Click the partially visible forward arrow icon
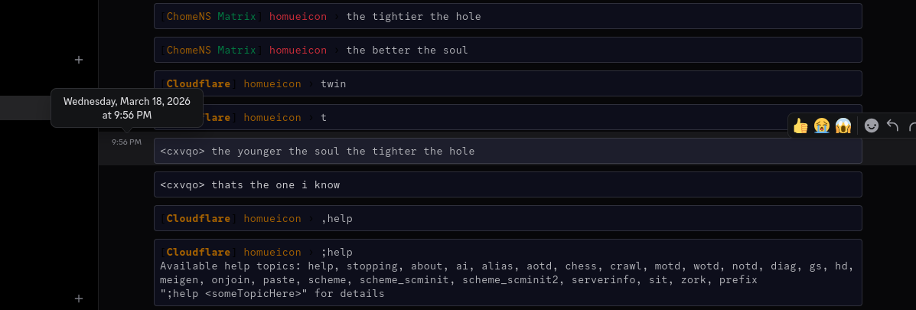The width and height of the screenshot is (916, 310). [912, 126]
